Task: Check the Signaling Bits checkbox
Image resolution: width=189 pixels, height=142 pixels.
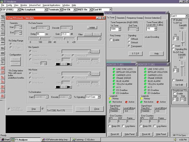Action: tap(173, 49)
